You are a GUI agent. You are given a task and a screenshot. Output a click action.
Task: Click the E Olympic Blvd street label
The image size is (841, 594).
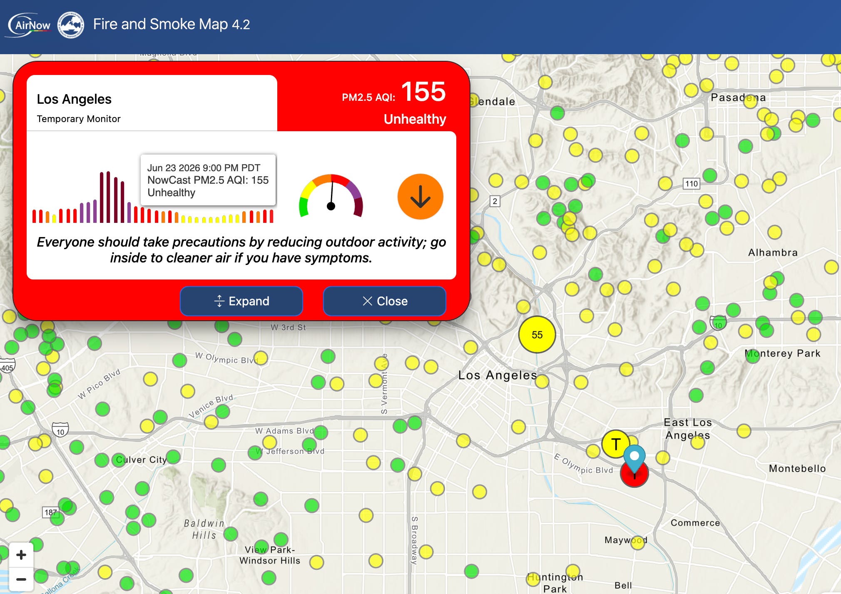583,464
